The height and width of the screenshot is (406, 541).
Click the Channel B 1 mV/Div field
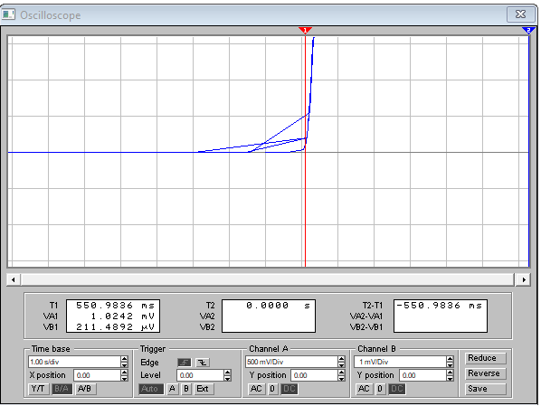point(400,362)
